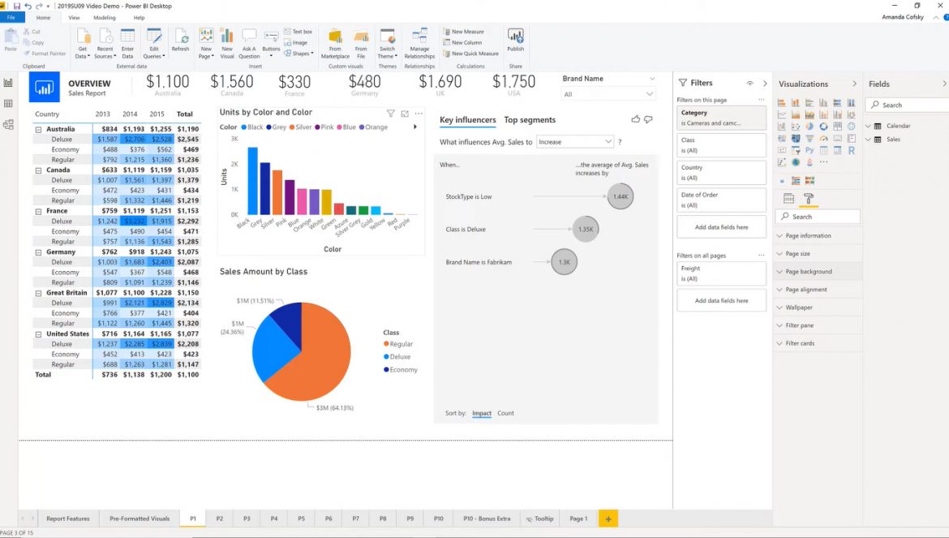Viewport: 949px width, 538px height.
Task: Insert a Text box from ribbon
Action: [298, 32]
